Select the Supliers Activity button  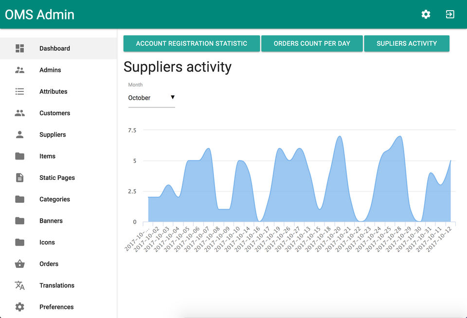(406, 43)
